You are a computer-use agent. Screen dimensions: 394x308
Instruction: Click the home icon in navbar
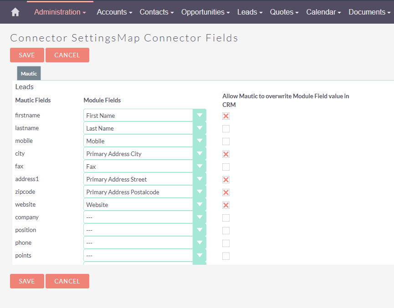click(15, 12)
